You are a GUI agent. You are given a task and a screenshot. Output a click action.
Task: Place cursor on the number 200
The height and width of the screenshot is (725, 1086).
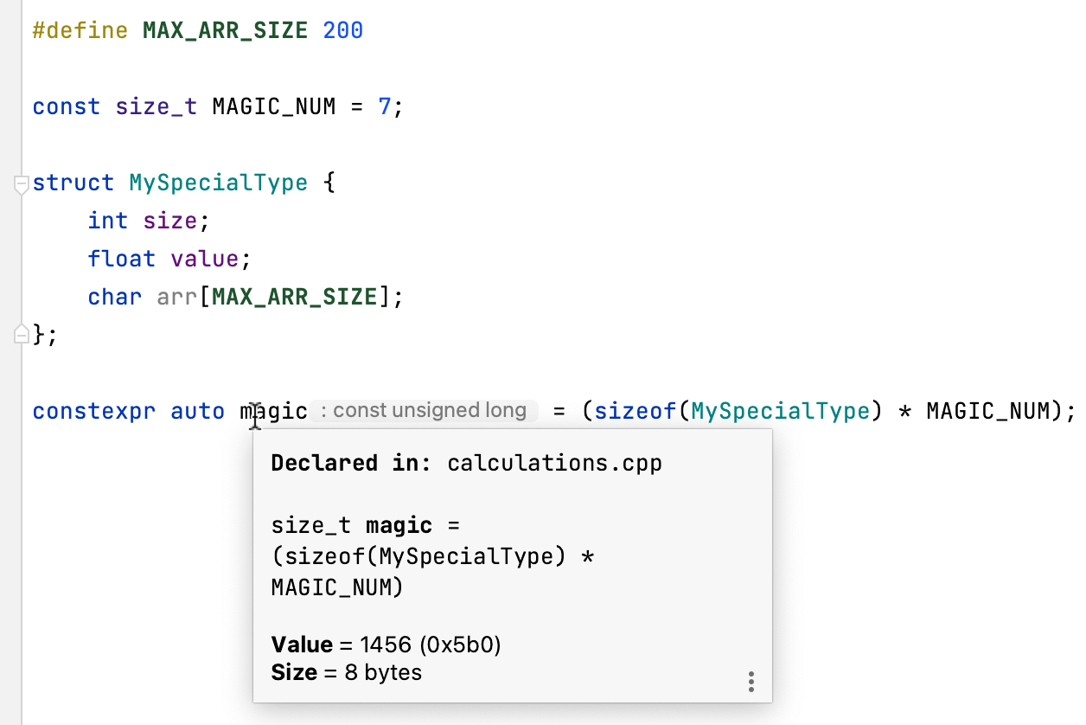tap(342, 31)
